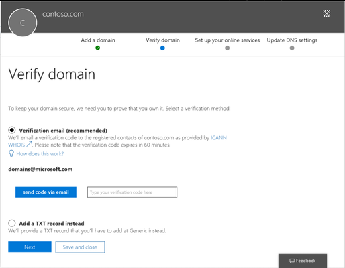Go to the Verify domain step
Image resolution: width=345 pixels, height=268 pixels.
[x=162, y=40]
